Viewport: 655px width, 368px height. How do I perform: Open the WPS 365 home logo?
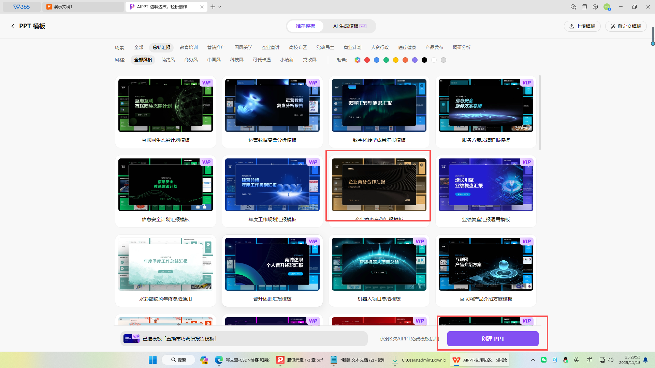click(x=21, y=7)
